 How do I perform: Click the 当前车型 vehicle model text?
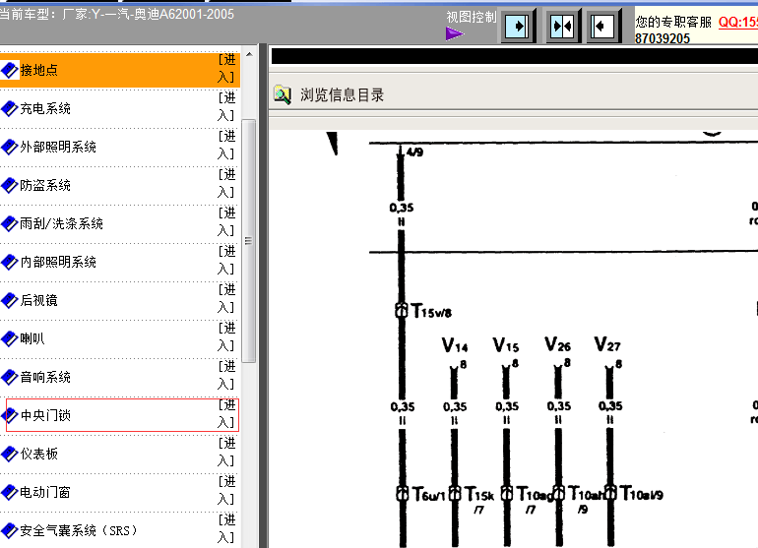117,14
